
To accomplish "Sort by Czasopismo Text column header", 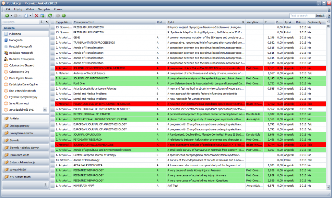I will pyautogui.click(x=114, y=22).
